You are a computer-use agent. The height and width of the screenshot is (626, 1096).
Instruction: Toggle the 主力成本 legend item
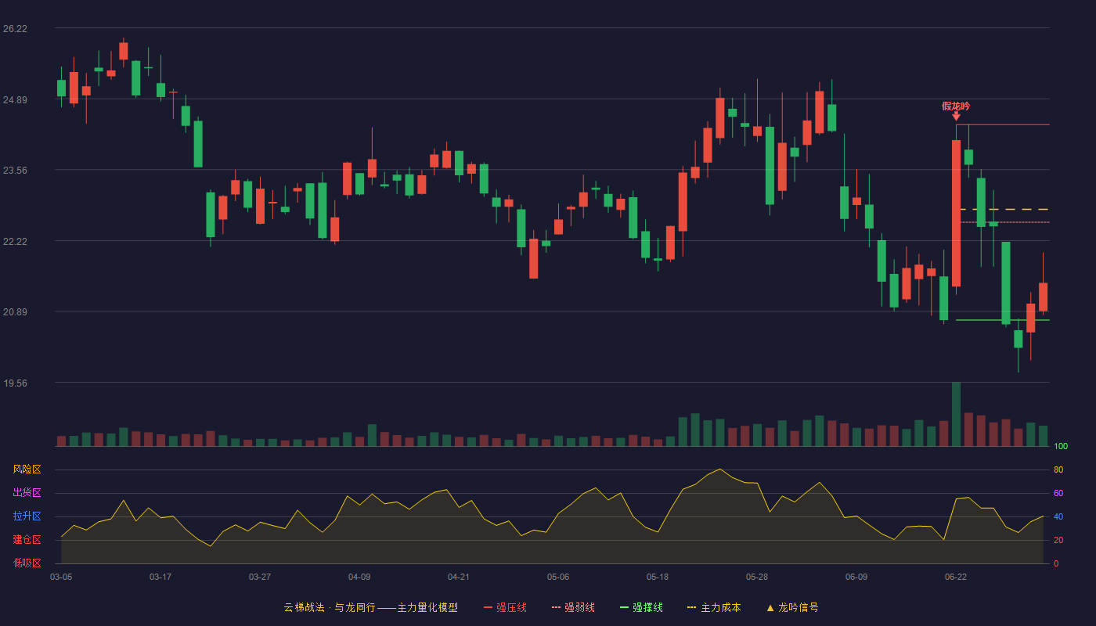point(714,607)
